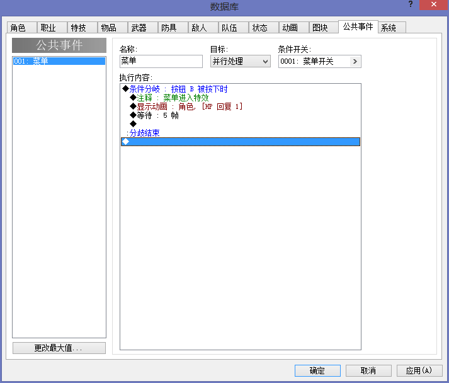Image resolution: width=449 pixels, height=383 pixels.
Task: Select the 敌人 tab
Action: pyautogui.click(x=203, y=28)
